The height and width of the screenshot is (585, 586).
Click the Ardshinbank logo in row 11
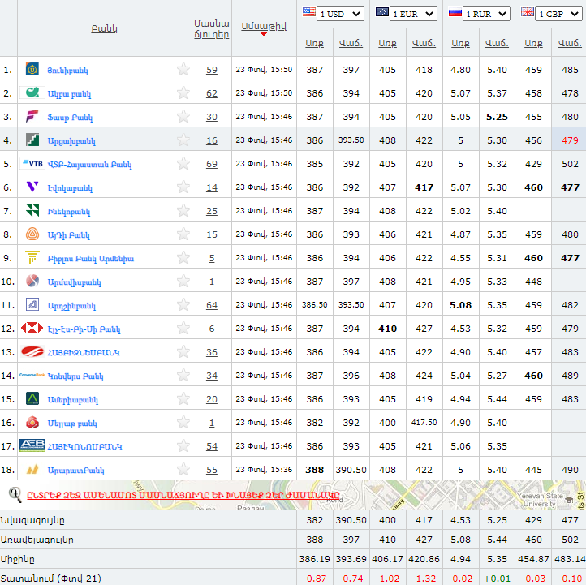pyautogui.click(x=32, y=304)
